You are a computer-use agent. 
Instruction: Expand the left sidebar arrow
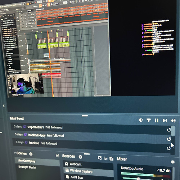4,106
